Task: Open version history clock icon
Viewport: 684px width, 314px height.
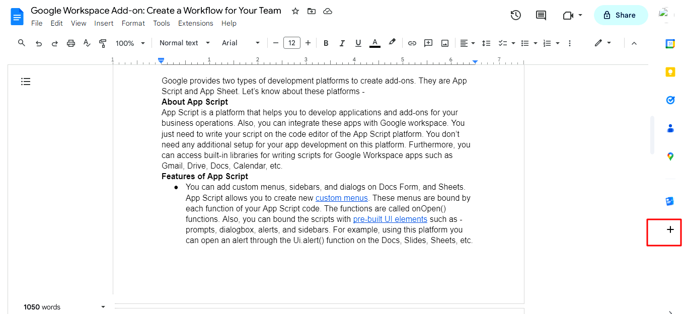Action: point(515,15)
